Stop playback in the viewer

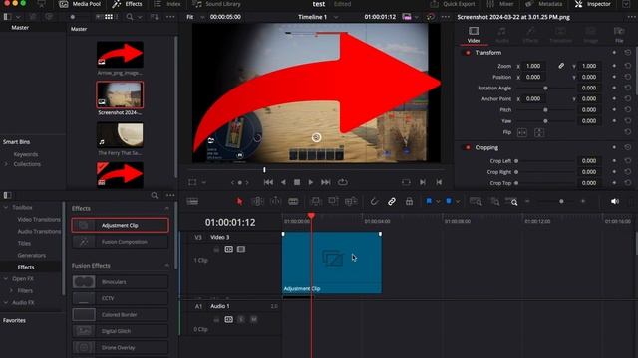pos(297,182)
